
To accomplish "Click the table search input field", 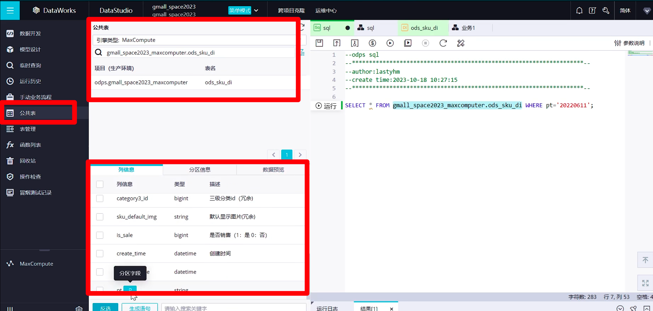I will pyautogui.click(x=194, y=53).
